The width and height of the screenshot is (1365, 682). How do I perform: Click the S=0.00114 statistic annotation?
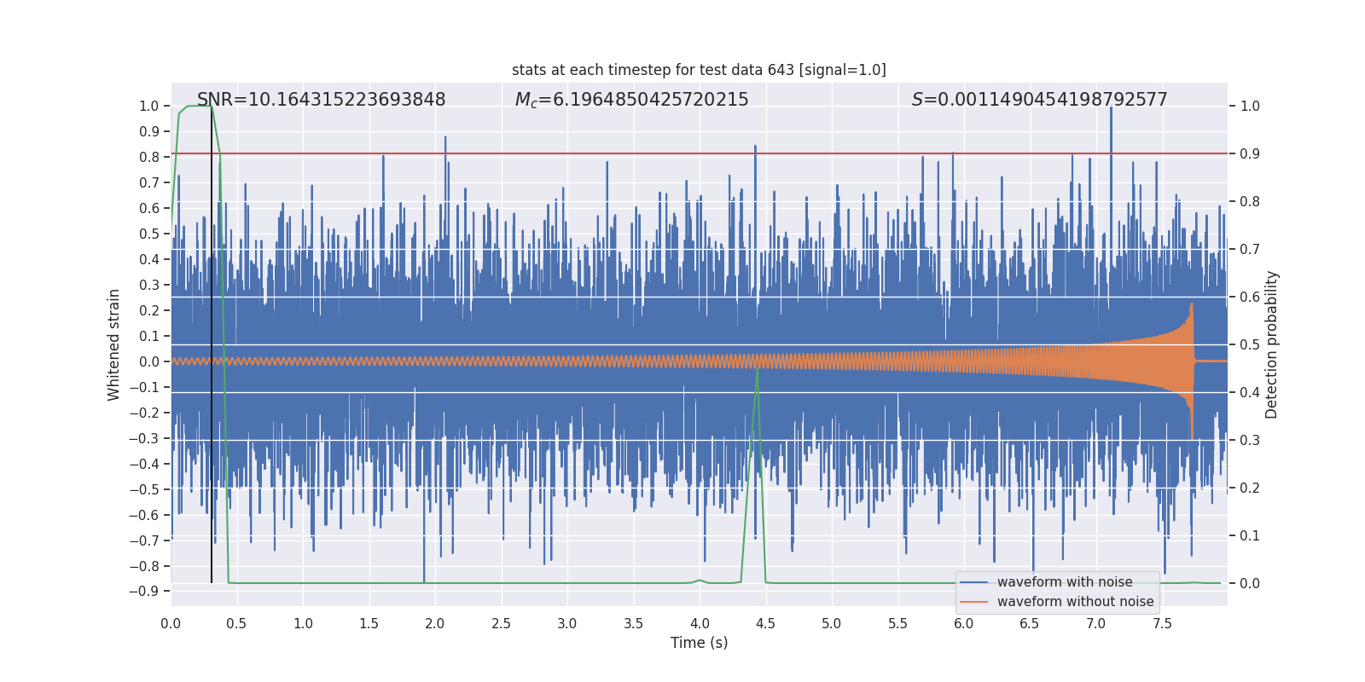[x=1039, y=100]
